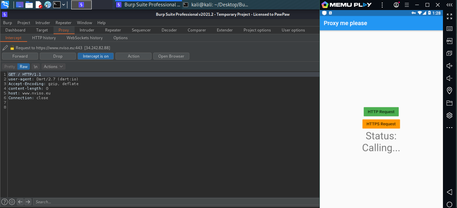
Task: Click the show-desktop blue icon in the panel
Action: tap(20, 5)
